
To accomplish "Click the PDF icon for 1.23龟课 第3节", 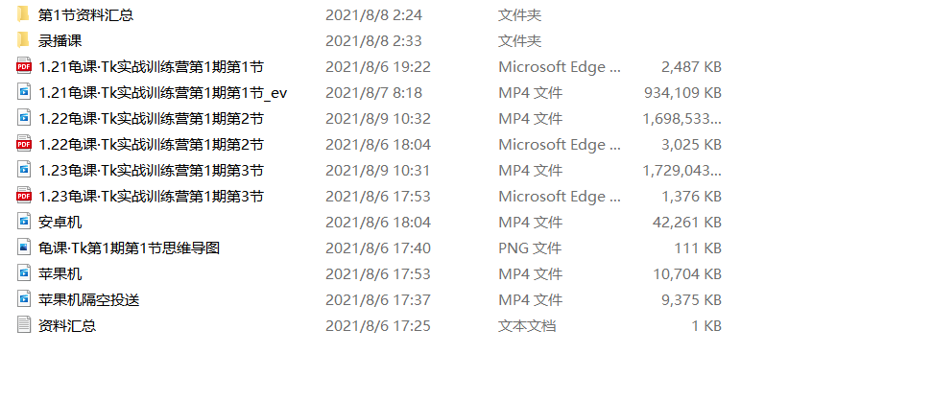I will pyautogui.click(x=24, y=196).
